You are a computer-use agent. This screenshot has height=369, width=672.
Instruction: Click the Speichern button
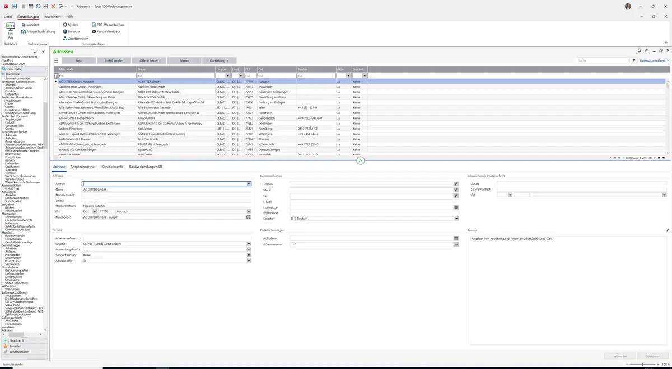coord(652,356)
